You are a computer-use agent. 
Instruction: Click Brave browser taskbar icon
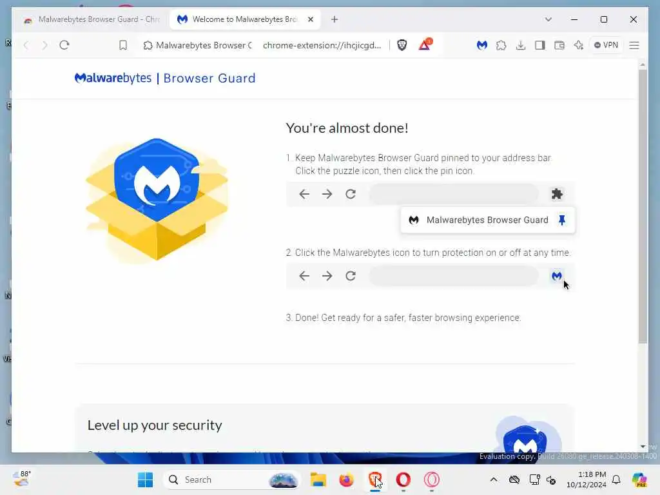tap(374, 480)
